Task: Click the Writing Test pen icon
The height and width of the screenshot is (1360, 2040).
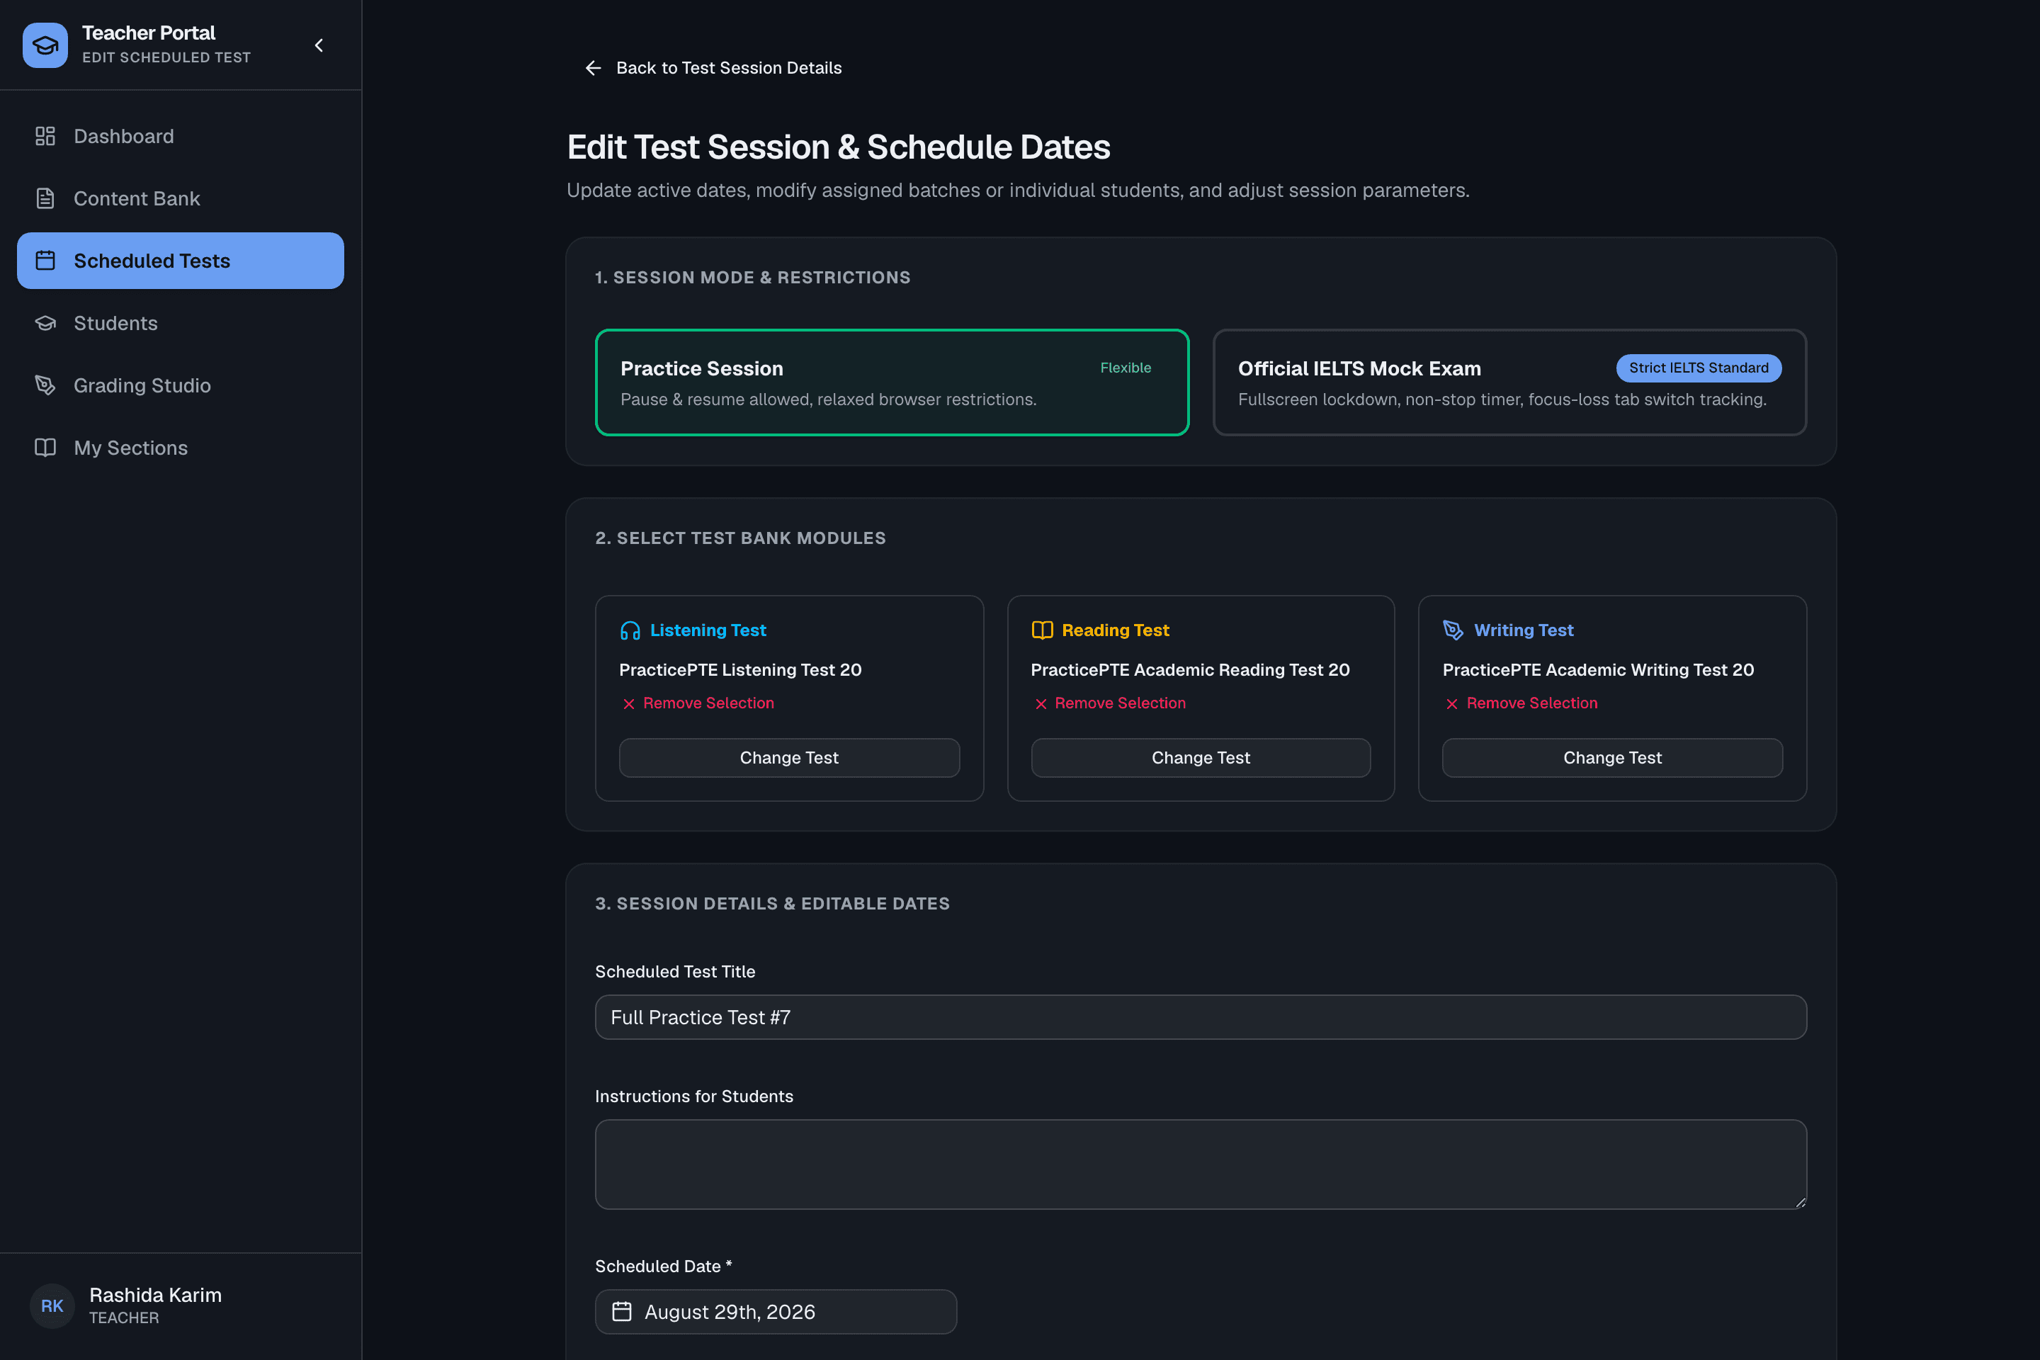Action: pos(1453,630)
